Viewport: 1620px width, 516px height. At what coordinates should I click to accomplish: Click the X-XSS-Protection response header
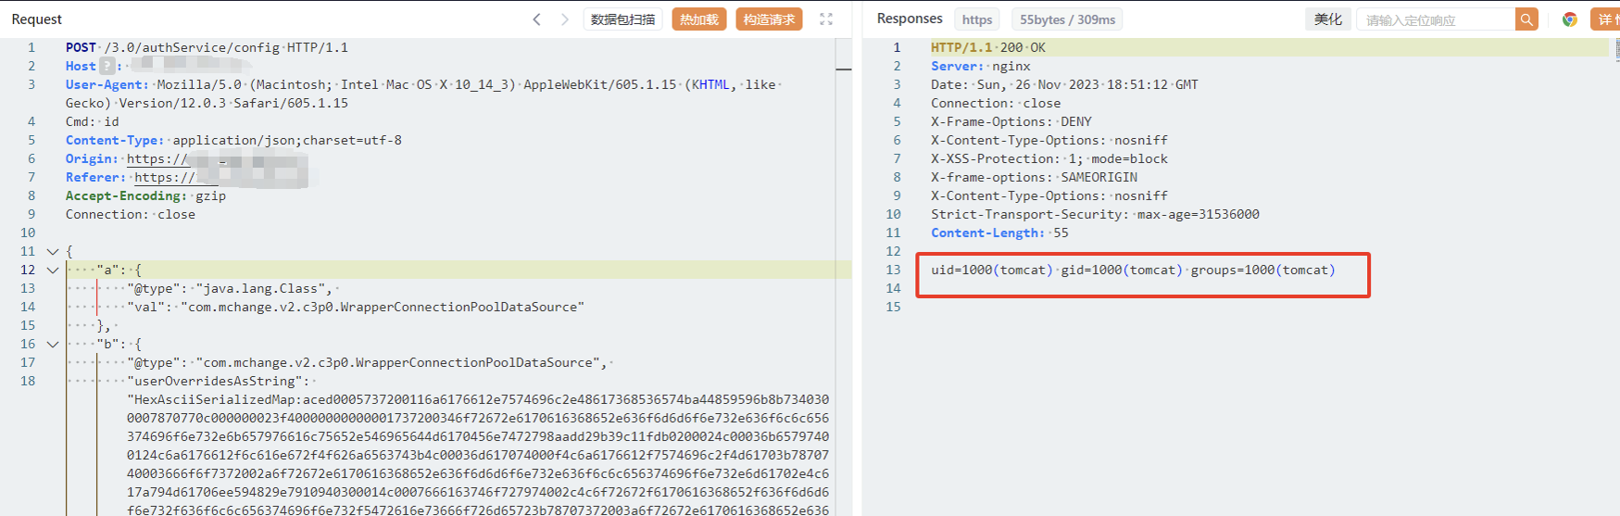pyautogui.click(x=1049, y=158)
